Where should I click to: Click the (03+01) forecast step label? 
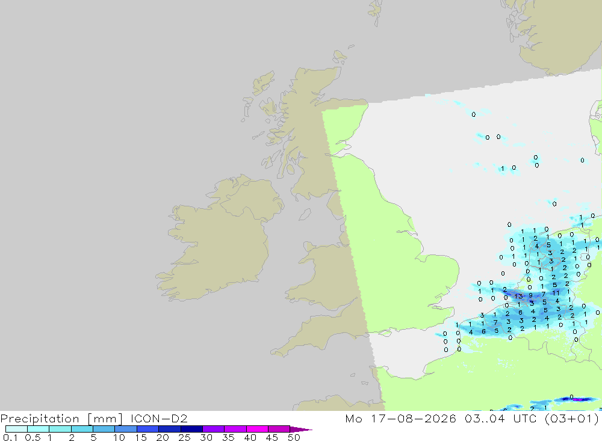click(x=571, y=419)
